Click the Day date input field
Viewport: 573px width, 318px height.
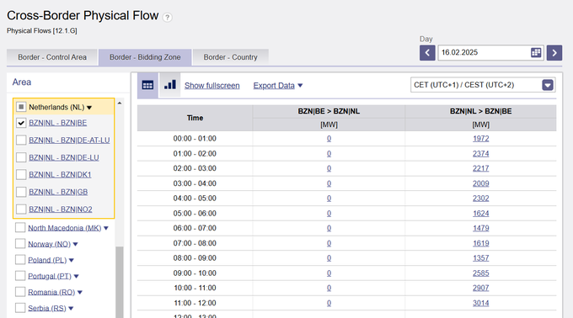[x=490, y=52]
